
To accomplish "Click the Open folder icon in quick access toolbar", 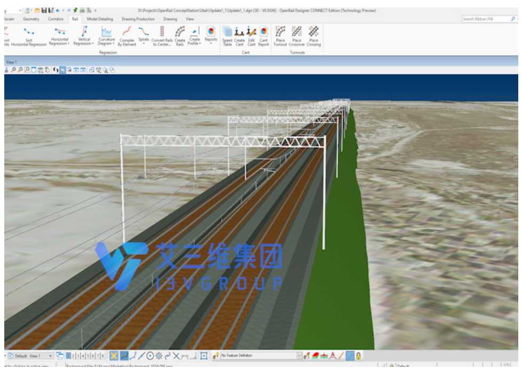I will click(37, 10).
